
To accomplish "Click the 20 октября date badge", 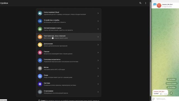I will (x=171, y=79).
